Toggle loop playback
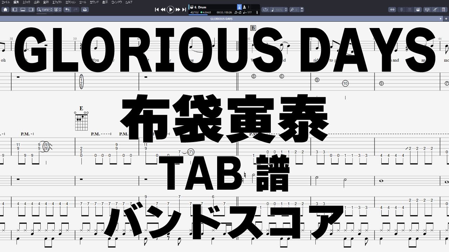Viewport: 449px width, 252px height. (x=265, y=9)
